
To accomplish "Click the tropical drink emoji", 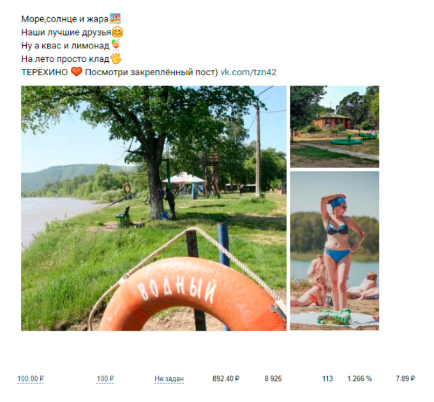I will point(116,45).
